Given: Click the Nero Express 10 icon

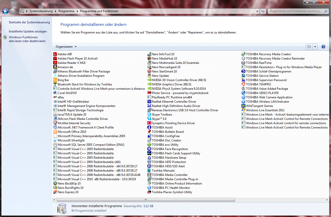Looking at the screenshot, I should click(55, 192).
